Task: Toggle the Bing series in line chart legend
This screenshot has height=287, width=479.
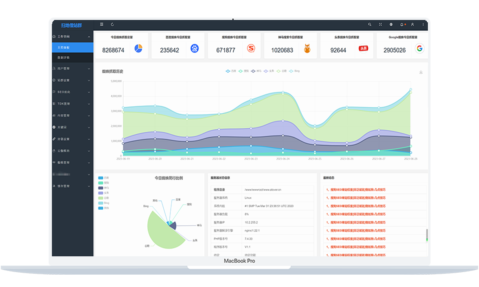Action: (295, 71)
